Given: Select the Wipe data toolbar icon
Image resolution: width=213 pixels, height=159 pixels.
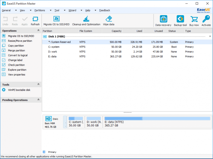Looking at the screenshot, I should (x=109, y=19).
